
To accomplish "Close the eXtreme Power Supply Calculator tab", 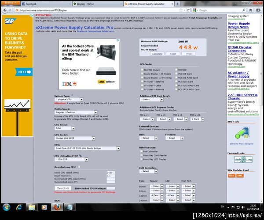I will click(x=172, y=4).
